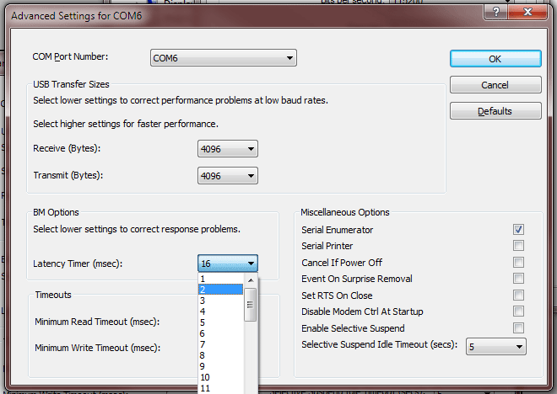Check Cancel If Power Off option
The width and height of the screenshot is (557, 394).
pos(518,263)
